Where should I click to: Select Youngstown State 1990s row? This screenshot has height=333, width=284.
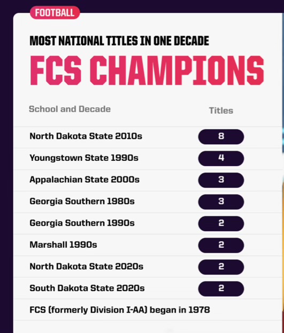(x=149, y=159)
